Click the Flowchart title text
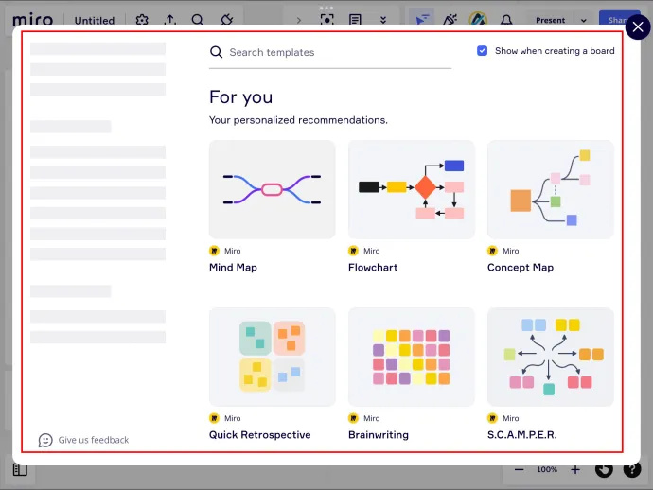This screenshot has height=490, width=653. click(373, 268)
